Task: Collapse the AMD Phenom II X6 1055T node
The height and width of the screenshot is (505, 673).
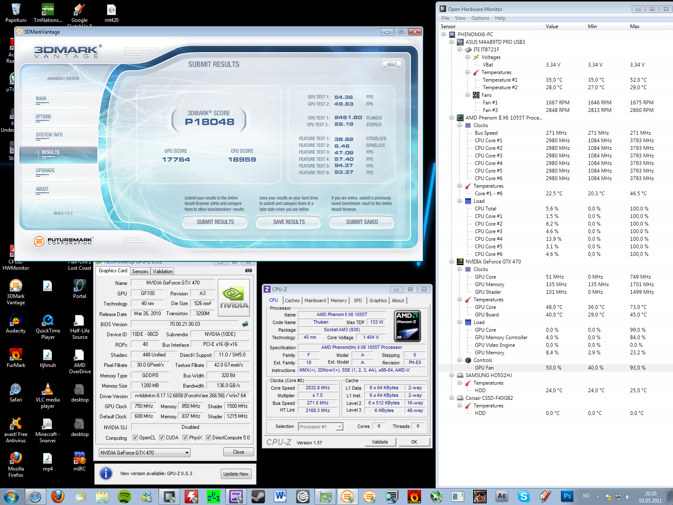Action: coord(452,118)
